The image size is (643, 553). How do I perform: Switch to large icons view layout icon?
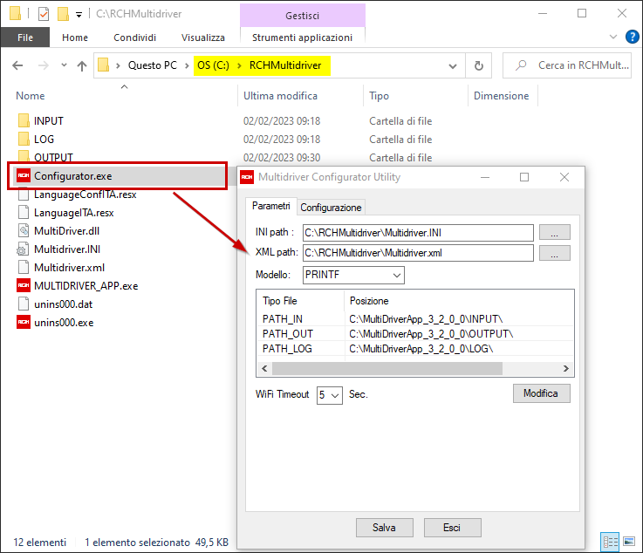coord(629,542)
